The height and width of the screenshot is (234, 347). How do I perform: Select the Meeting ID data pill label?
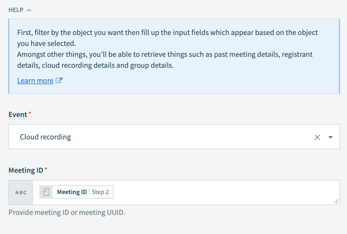pyautogui.click(x=72, y=192)
